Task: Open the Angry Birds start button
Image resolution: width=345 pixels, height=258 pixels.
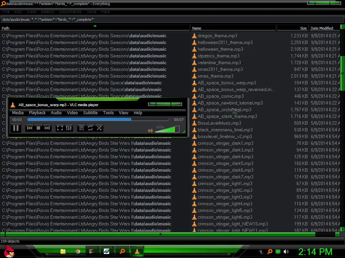Action: 9,251
